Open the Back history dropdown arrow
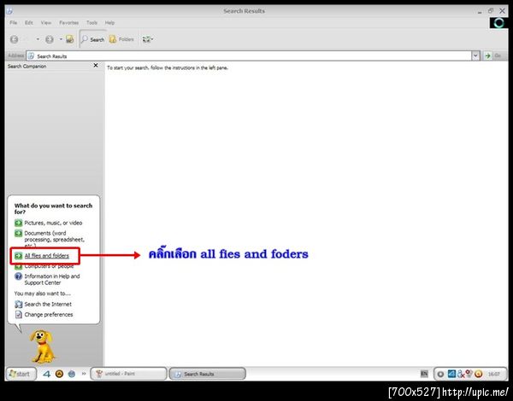 [38, 39]
